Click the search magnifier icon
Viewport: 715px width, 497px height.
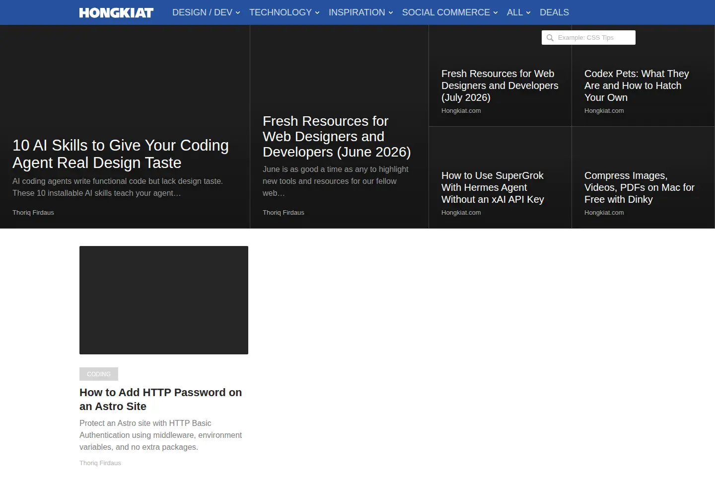550,38
